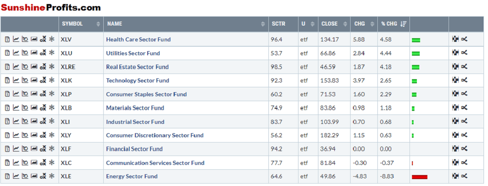Click the CHG column header
Image resolution: width=488 pixels, height=186 pixels.
(x=359, y=24)
